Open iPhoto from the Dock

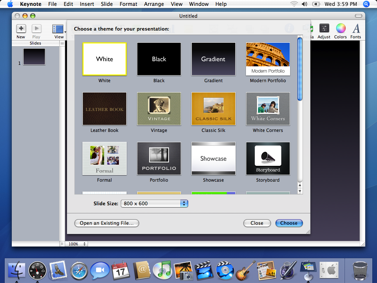pos(183,271)
